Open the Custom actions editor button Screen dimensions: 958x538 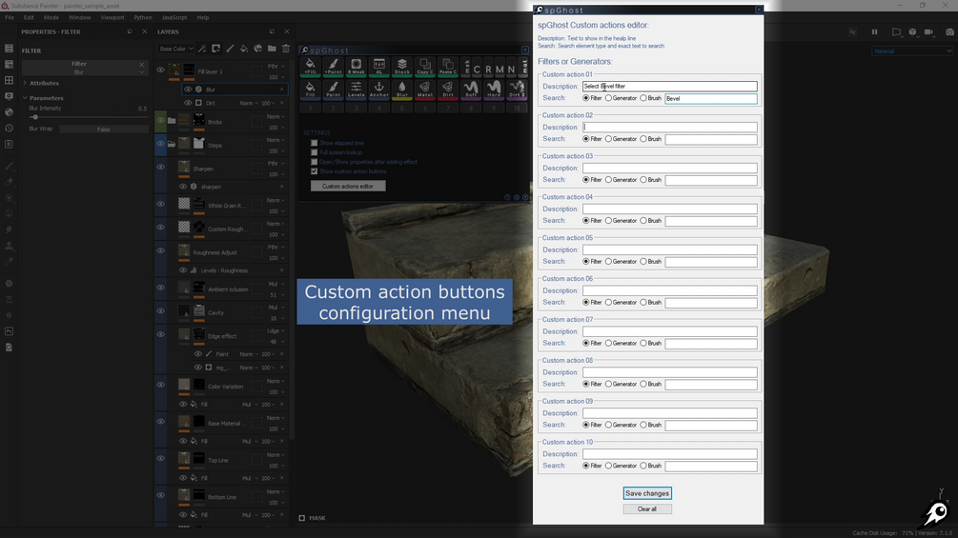tap(348, 186)
